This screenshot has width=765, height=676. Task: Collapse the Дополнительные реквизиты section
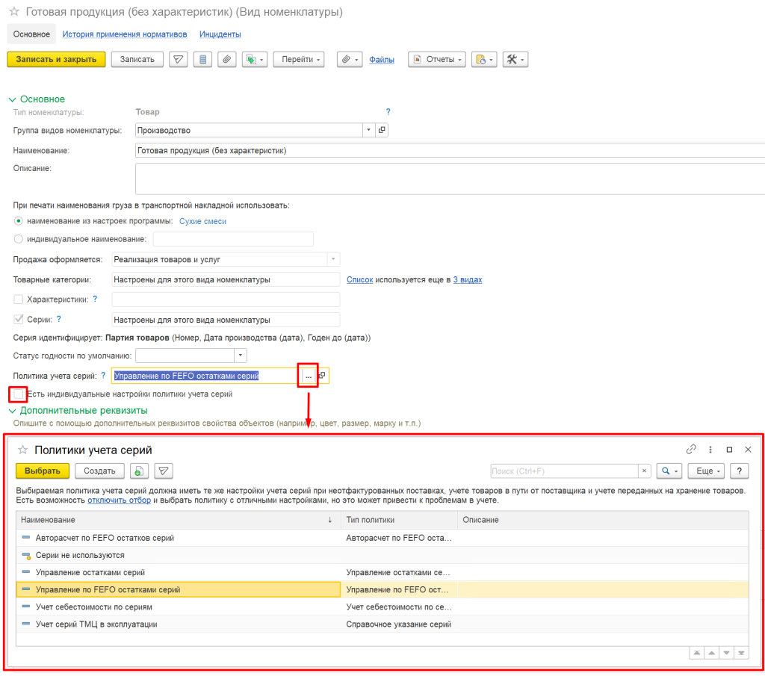(12, 411)
